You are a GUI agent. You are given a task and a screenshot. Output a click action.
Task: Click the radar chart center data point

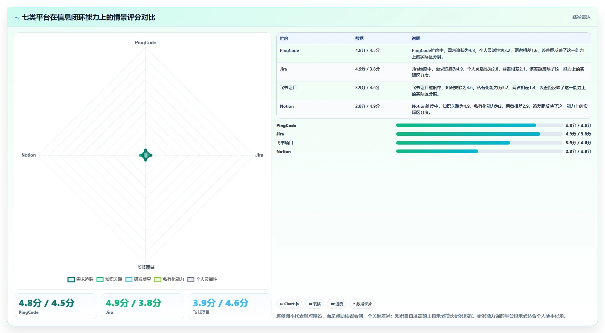click(145, 155)
